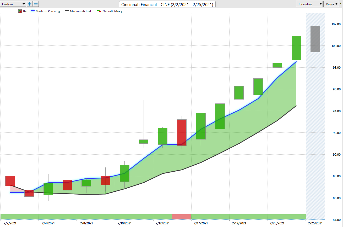Click the 2/8/2021 date axis label

(86, 223)
